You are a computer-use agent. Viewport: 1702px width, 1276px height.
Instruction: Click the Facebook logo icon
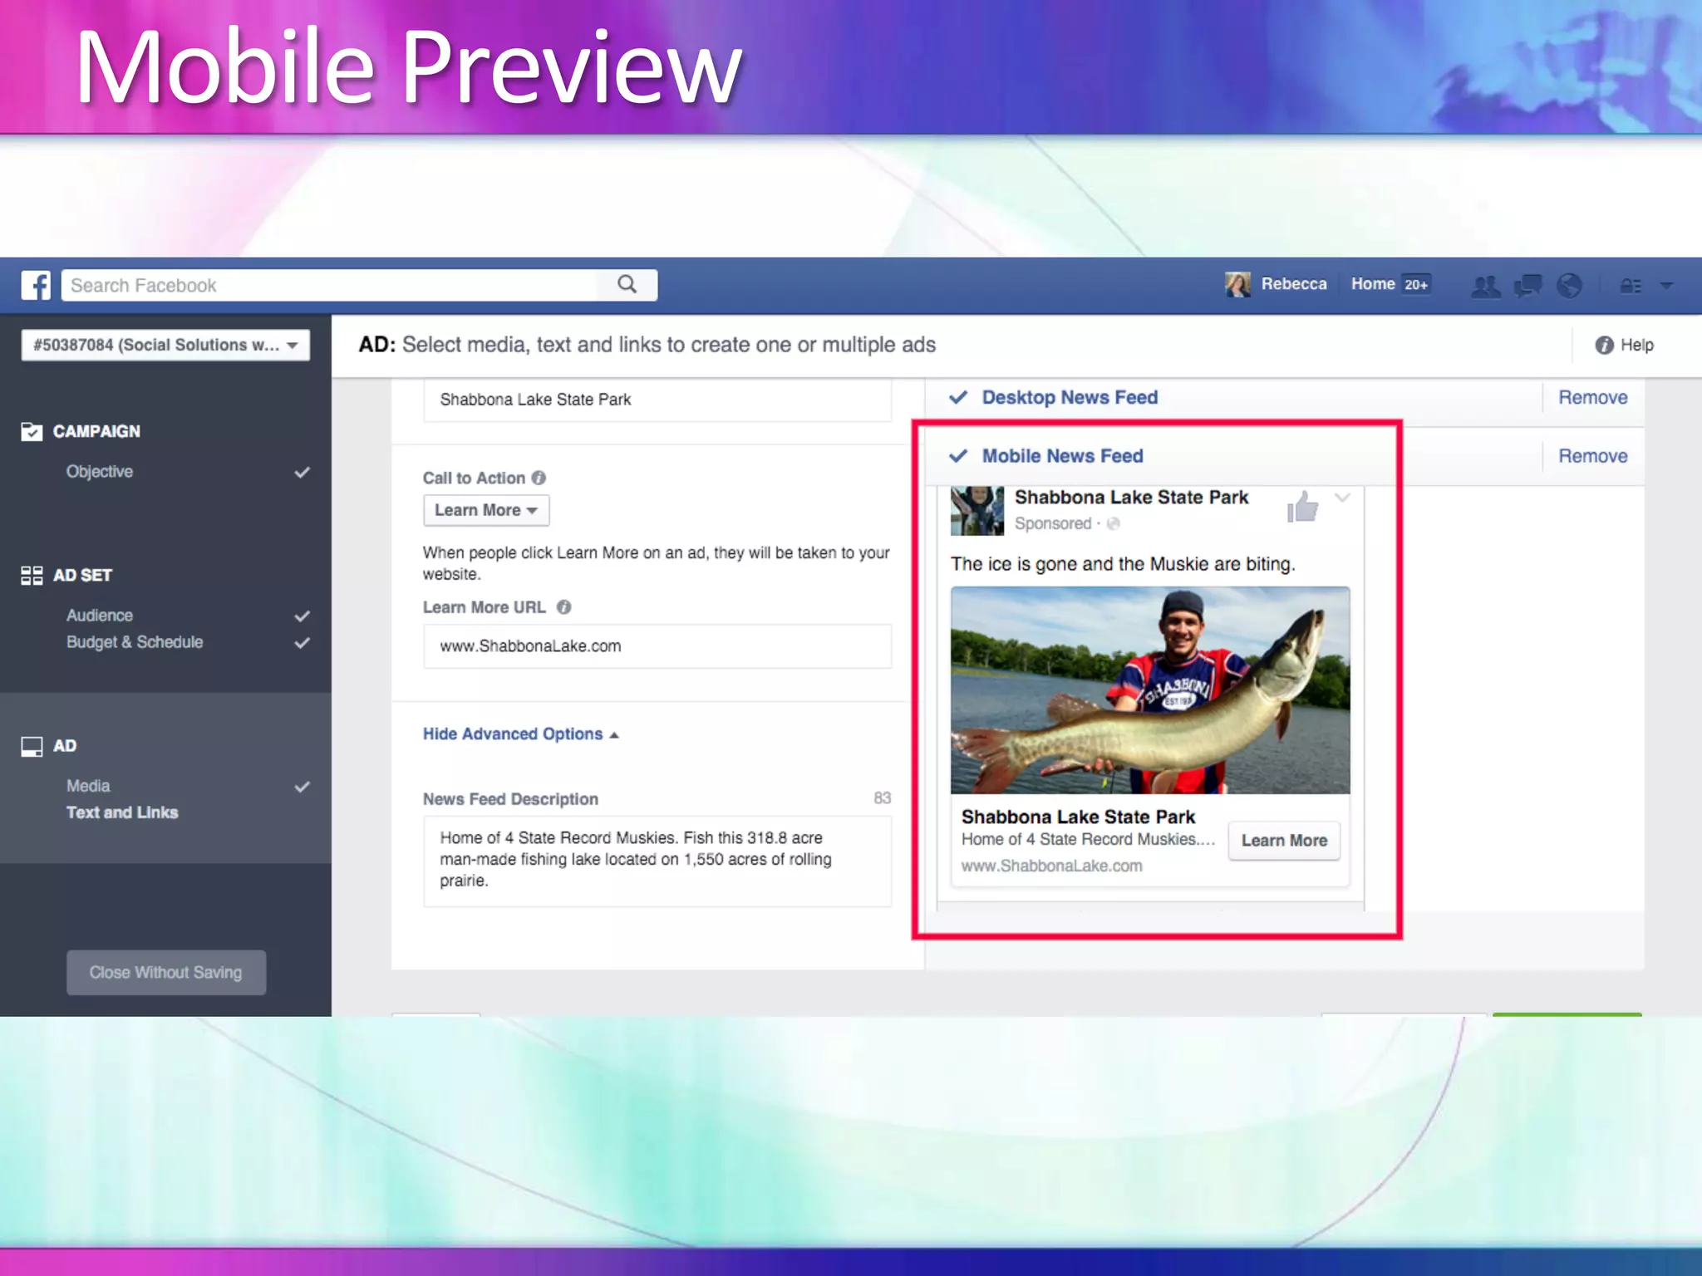coord(36,285)
